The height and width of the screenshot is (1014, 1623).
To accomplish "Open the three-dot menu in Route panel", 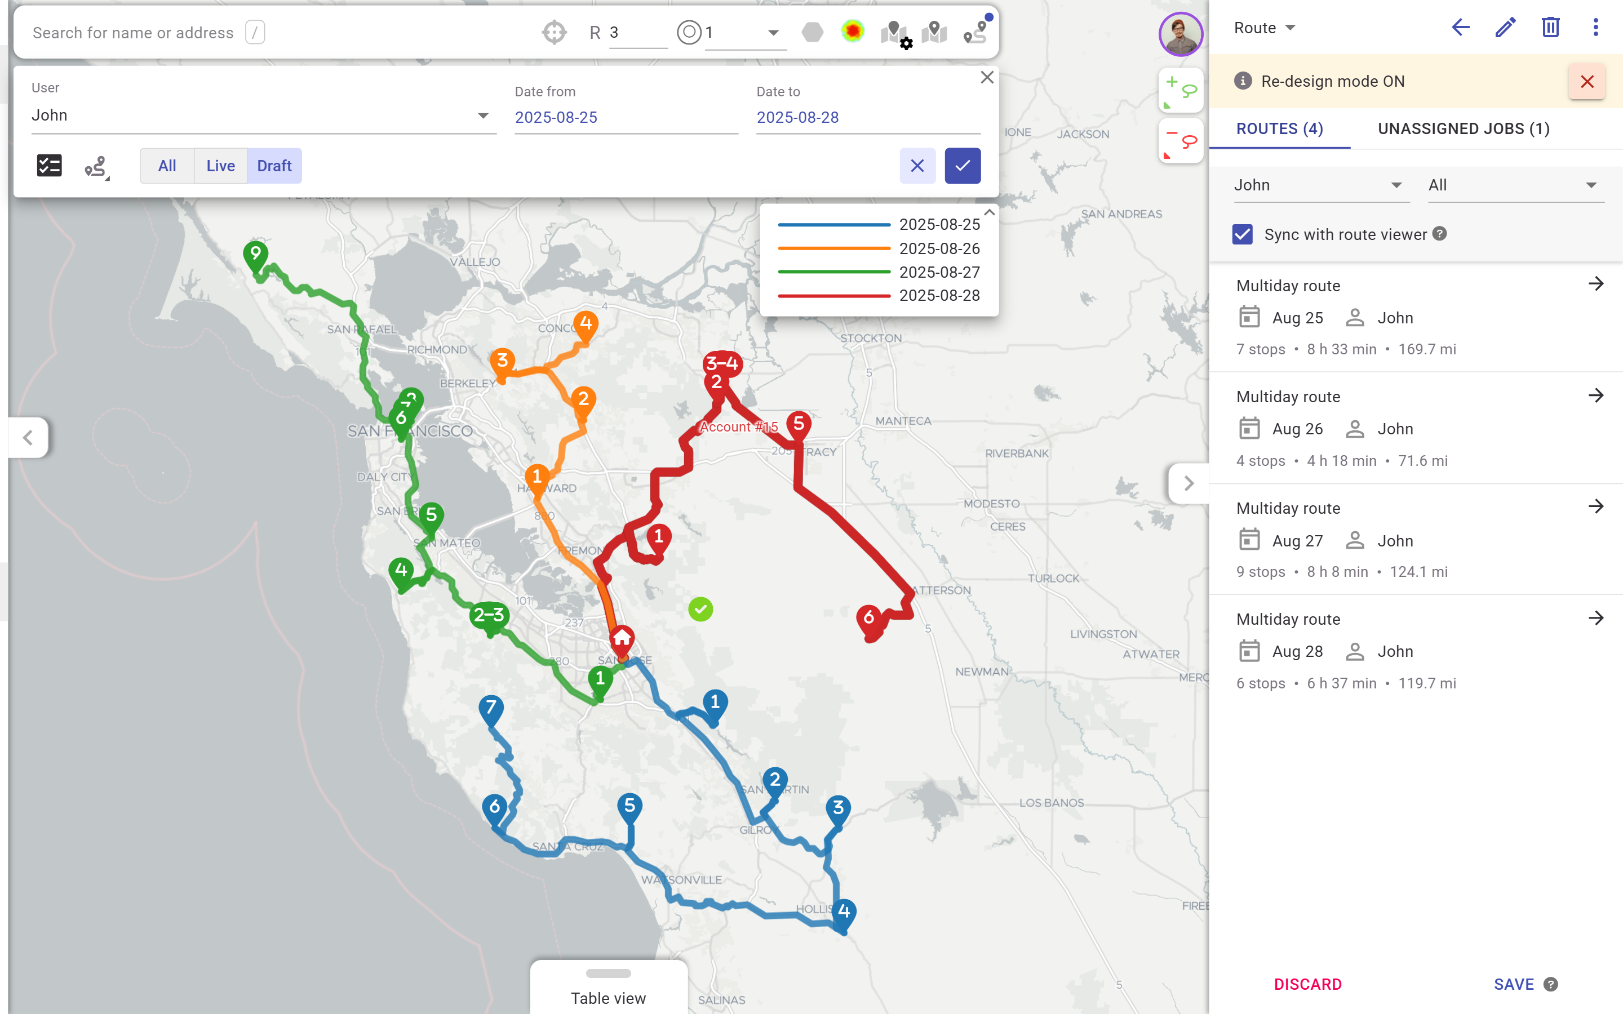I will pos(1595,27).
